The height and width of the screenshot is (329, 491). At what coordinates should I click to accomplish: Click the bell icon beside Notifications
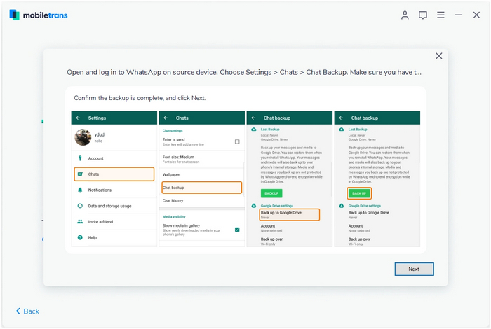[x=80, y=190]
